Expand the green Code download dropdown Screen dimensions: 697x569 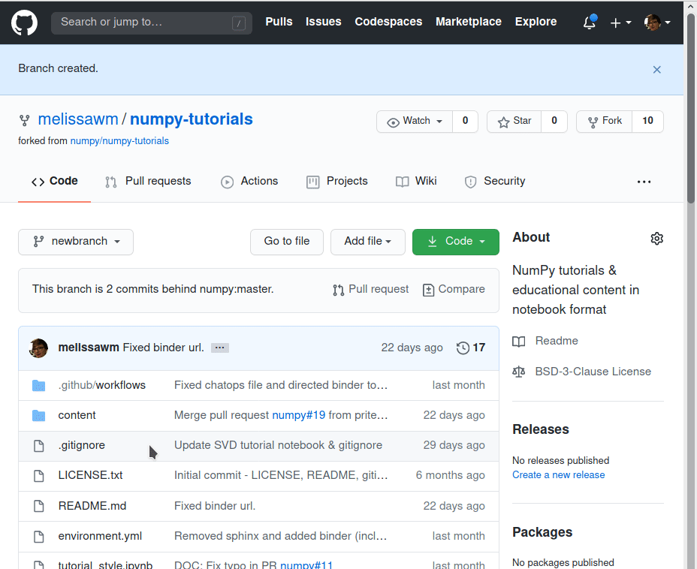455,242
